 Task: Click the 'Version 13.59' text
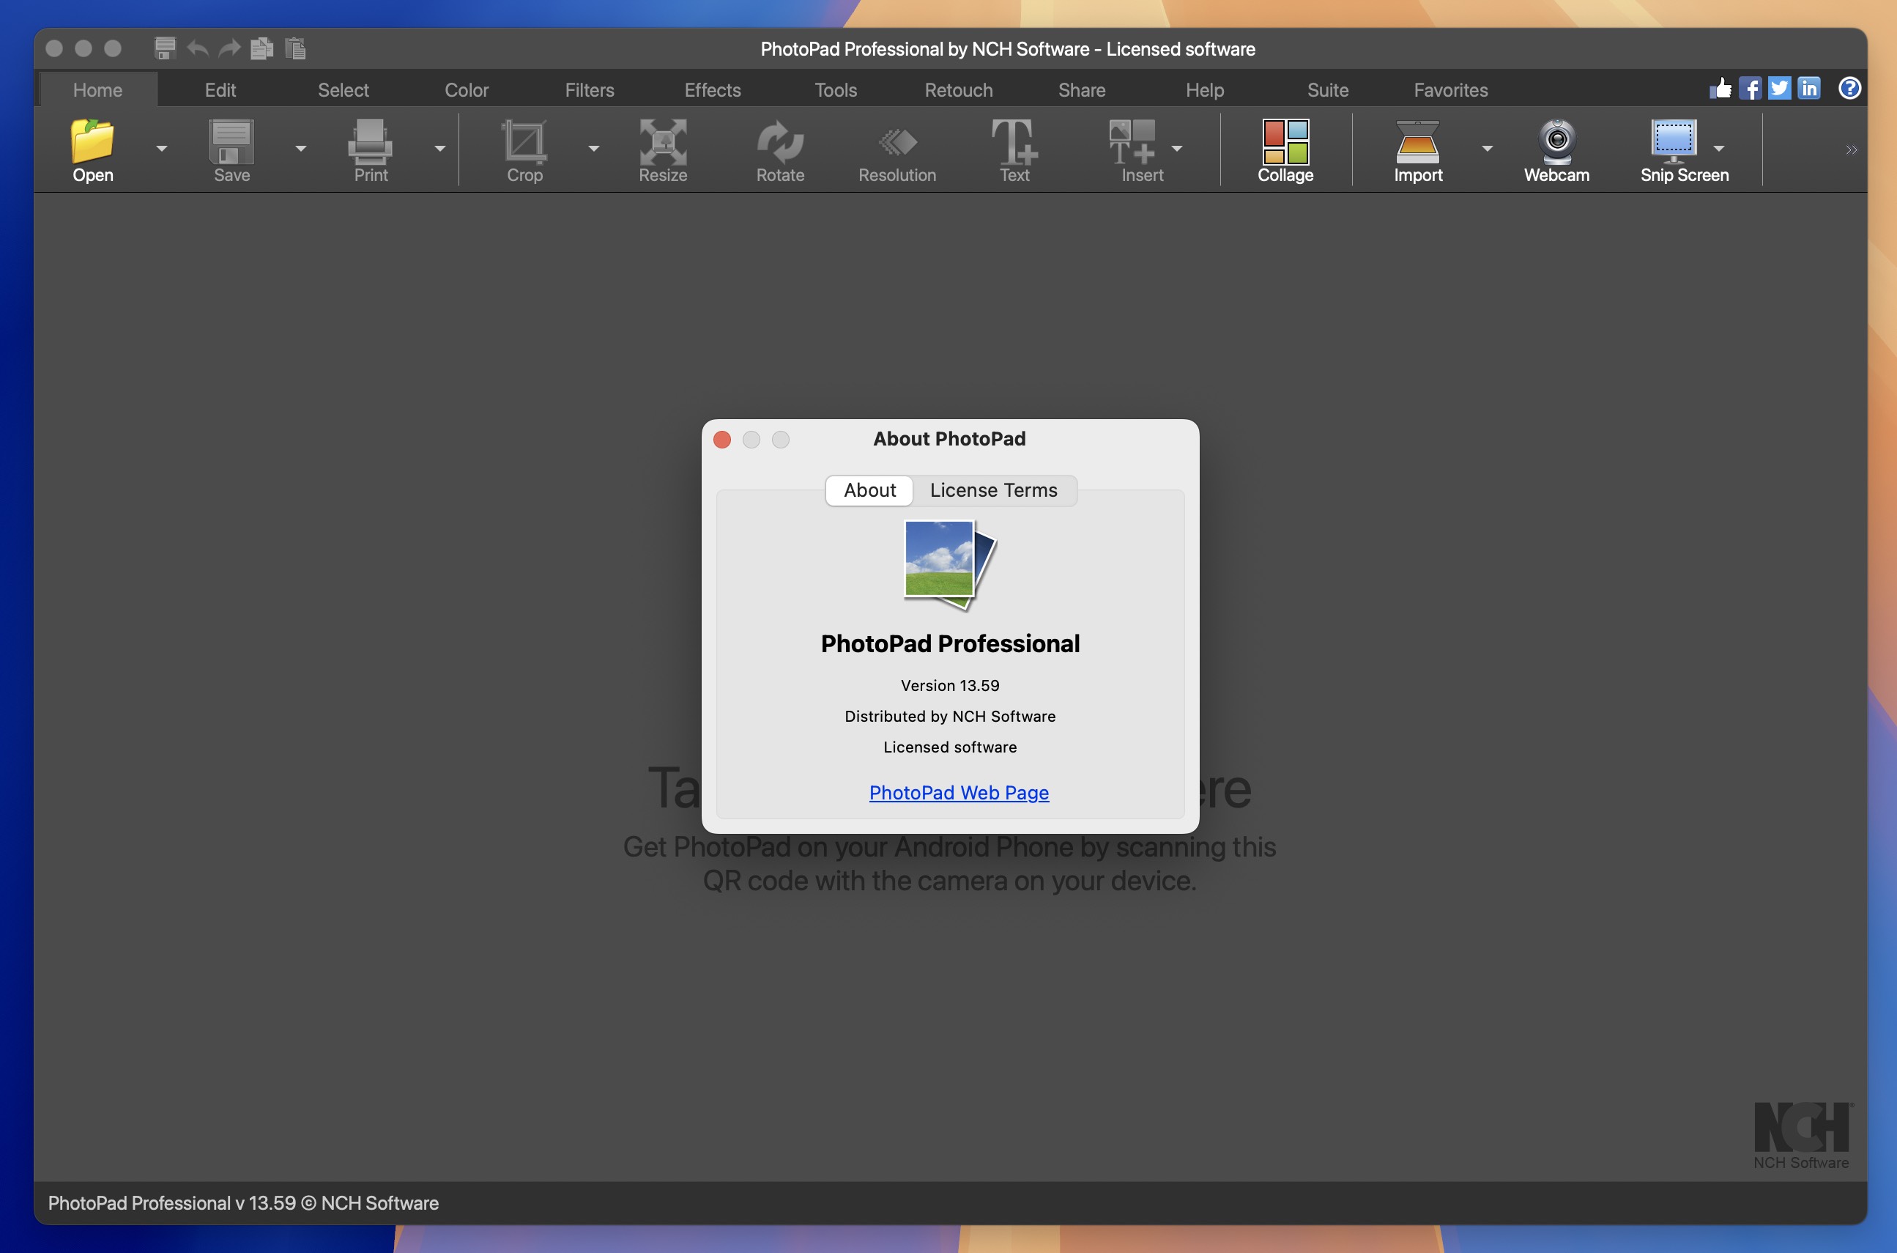point(950,685)
